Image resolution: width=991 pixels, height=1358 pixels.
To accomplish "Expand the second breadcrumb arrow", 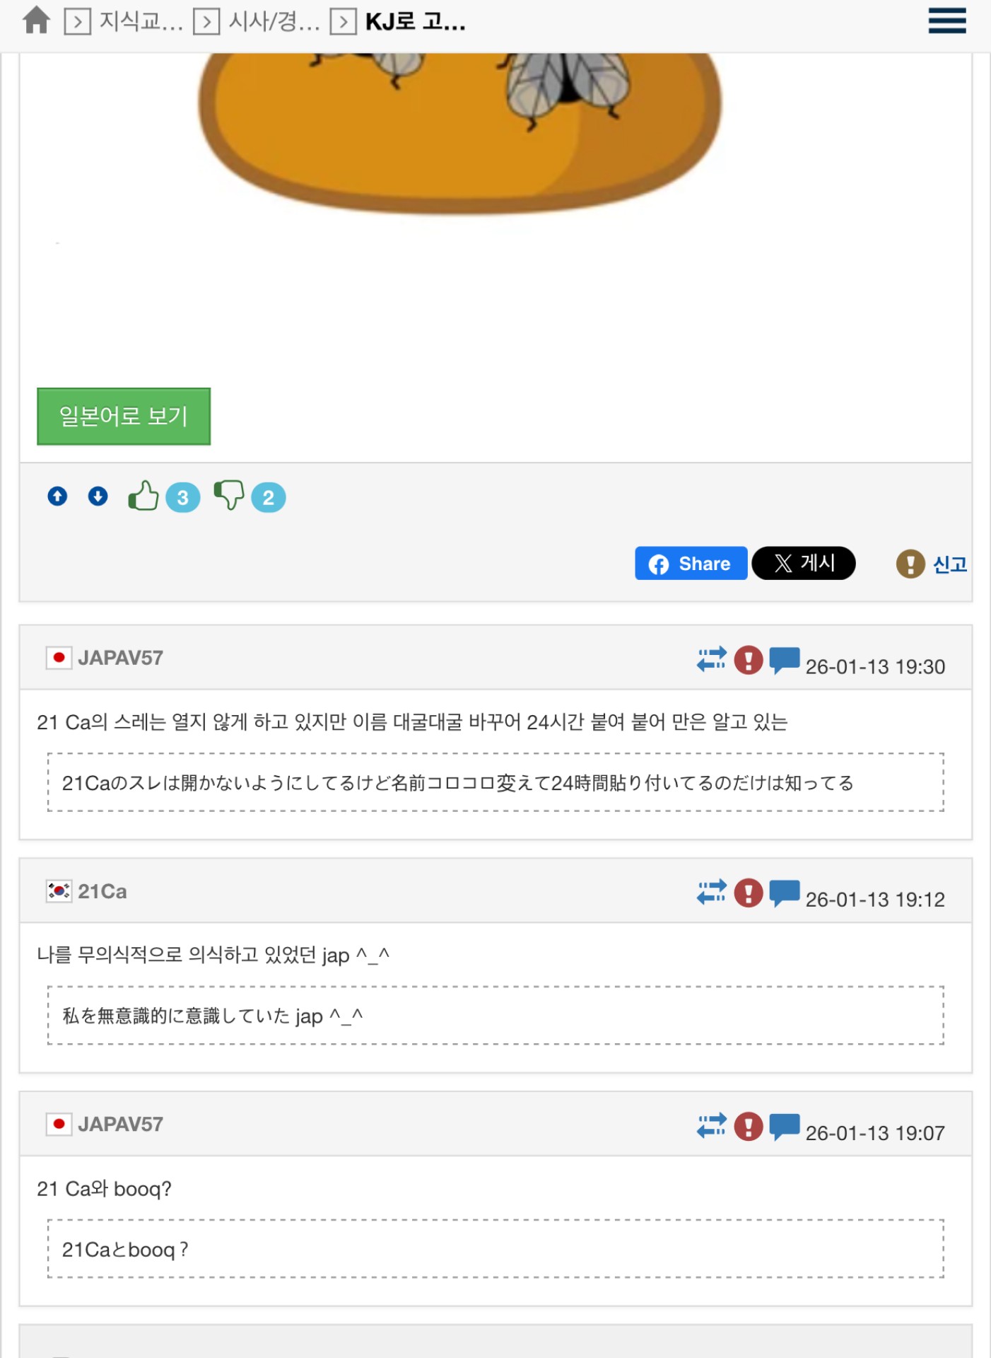I will (x=206, y=22).
